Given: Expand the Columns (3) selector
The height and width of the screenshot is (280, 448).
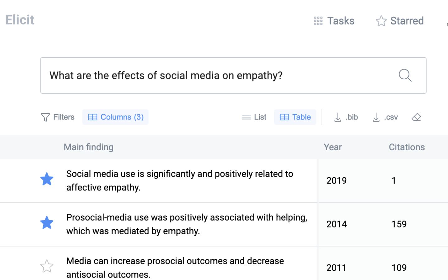Looking at the screenshot, I should click(x=115, y=117).
